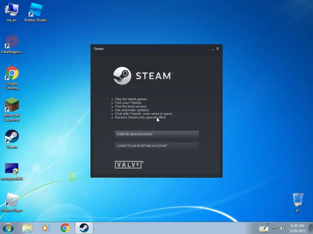Open the volume speaker tray icon
This screenshot has width=313, height=234.
282,228
